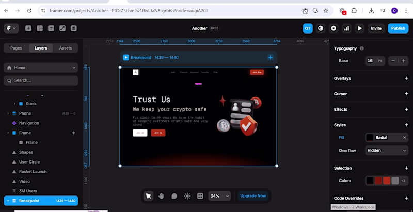This screenshot has width=413, height=212.
Task: Toggle the light mode sun icon
Action: click(187, 196)
